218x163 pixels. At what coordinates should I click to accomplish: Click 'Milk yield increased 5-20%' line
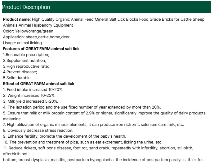pos(30,101)
